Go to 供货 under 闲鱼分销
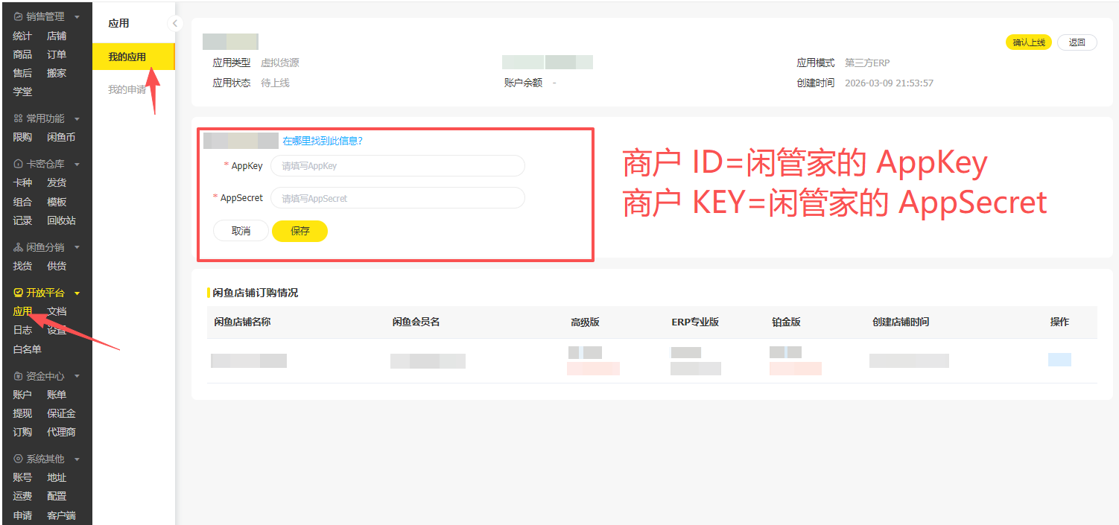1119x525 pixels. 57,266
